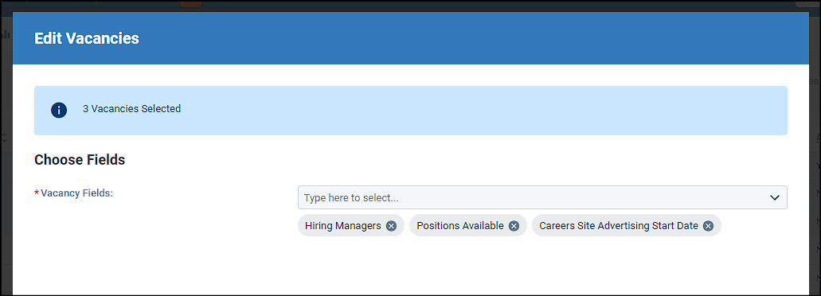The height and width of the screenshot is (296, 821).
Task: Focus the 'Type here to select...' field
Action: click(x=542, y=197)
